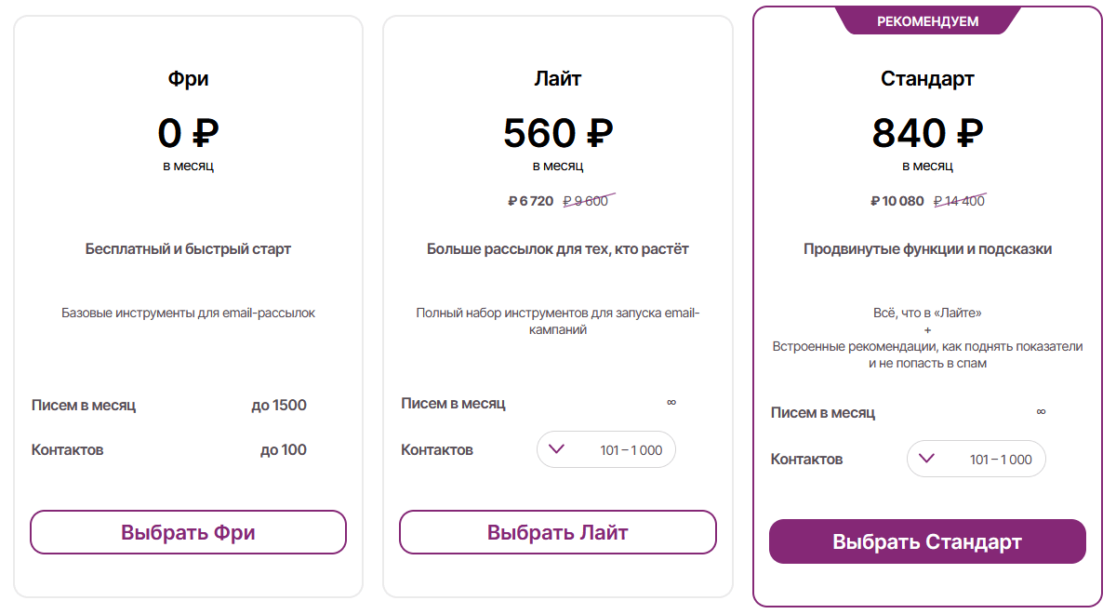Viewport: 1116px width, 614px height.
Task: Click the Фри plan title
Action: click(x=188, y=79)
